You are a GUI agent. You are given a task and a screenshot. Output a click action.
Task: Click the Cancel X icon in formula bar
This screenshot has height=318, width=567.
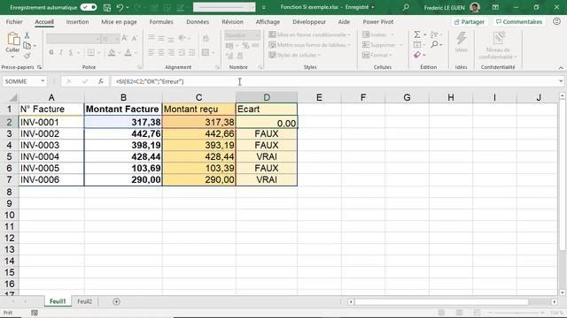(68, 81)
